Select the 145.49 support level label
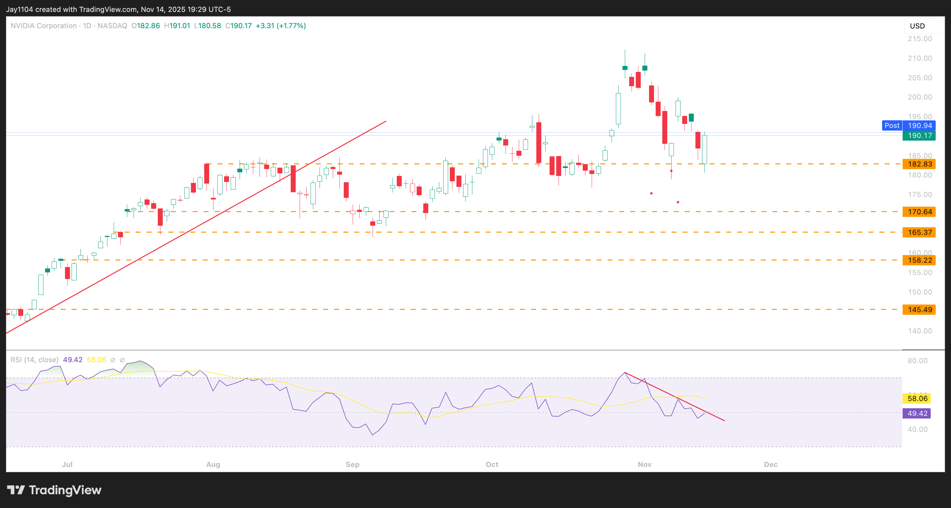 [919, 310]
